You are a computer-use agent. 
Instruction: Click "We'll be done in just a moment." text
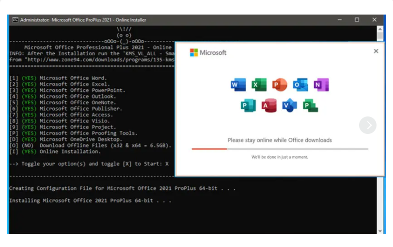pos(280,157)
